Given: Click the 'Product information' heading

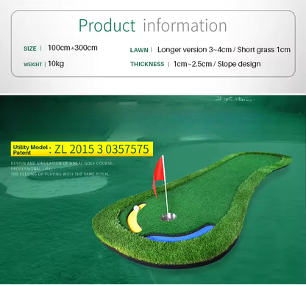Looking at the screenshot, I should coord(152,26).
